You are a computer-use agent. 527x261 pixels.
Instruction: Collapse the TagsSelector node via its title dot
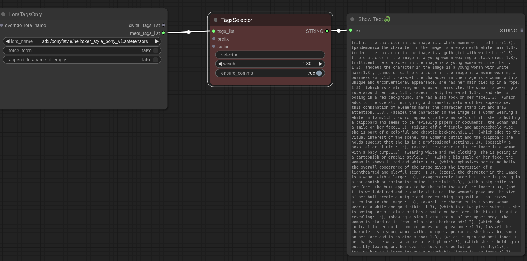215,20
